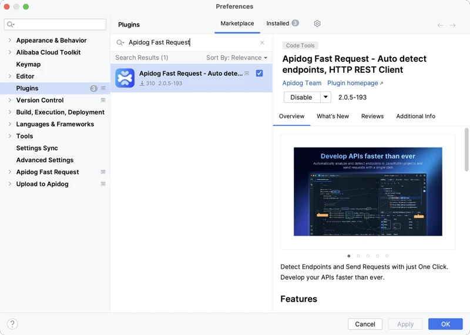Click project-level icon beside Apidog Fast Request
This screenshot has height=335, width=470.
point(103,172)
